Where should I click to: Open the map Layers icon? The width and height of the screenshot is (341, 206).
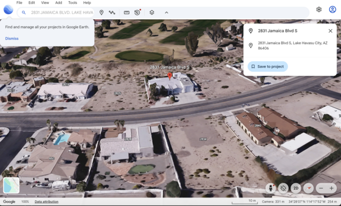152,12
